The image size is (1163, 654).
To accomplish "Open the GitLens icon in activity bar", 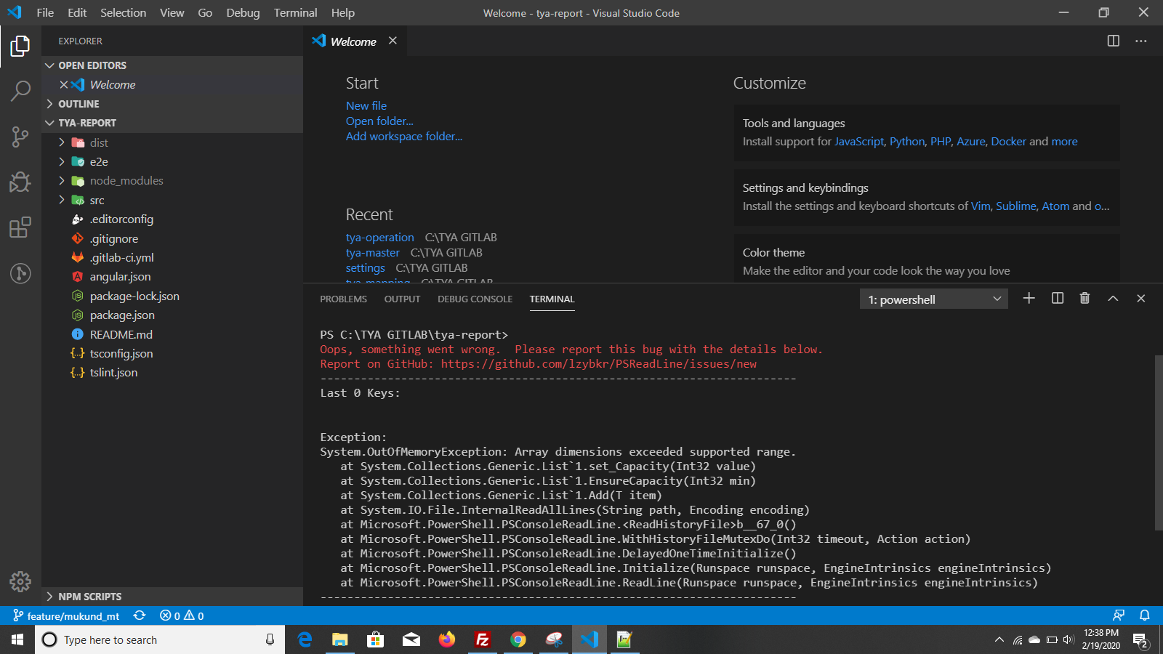I will (20, 273).
